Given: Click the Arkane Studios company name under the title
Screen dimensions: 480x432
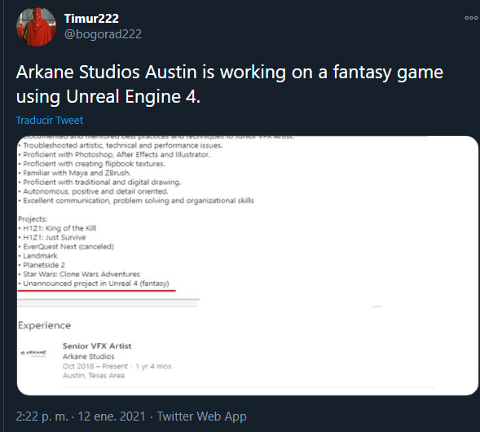Looking at the screenshot, I should [x=89, y=356].
